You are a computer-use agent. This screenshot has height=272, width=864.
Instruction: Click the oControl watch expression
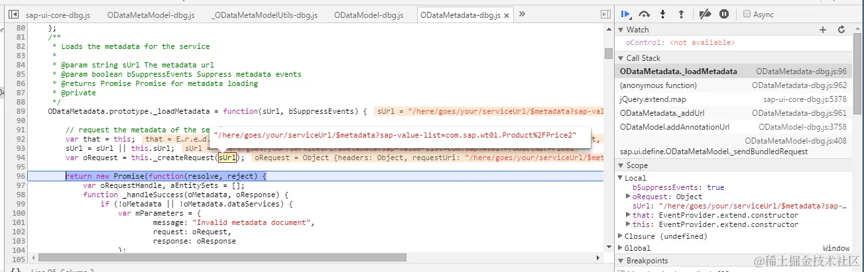[x=681, y=43]
